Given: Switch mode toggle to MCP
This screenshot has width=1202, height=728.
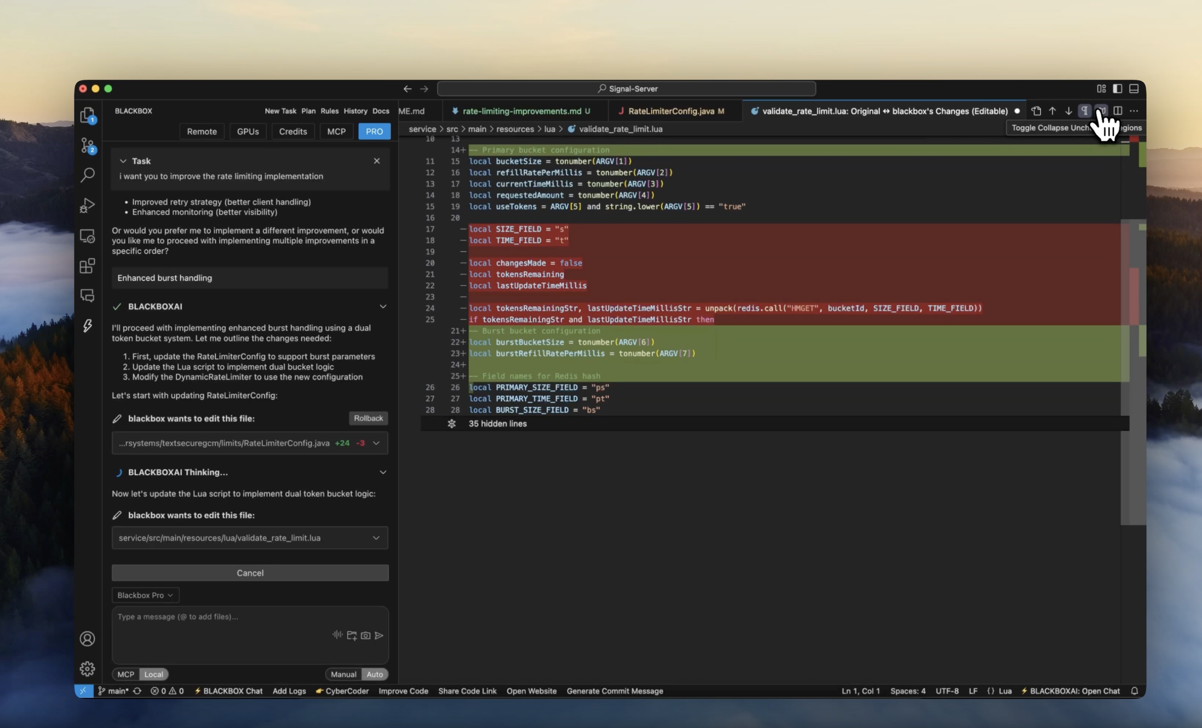Looking at the screenshot, I should coord(126,674).
